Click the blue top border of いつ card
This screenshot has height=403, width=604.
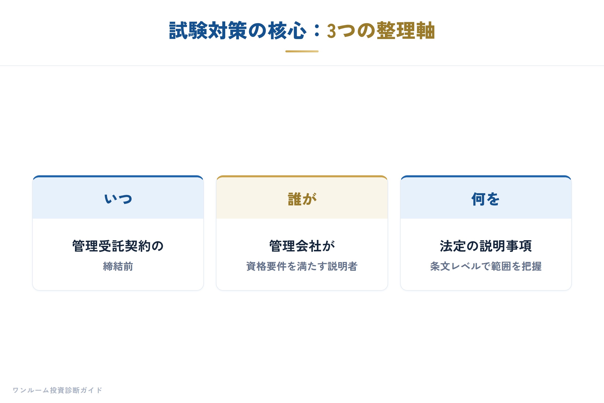point(118,176)
